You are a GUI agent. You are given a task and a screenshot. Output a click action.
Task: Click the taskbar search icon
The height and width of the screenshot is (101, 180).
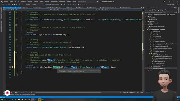click(x=5, y=100)
